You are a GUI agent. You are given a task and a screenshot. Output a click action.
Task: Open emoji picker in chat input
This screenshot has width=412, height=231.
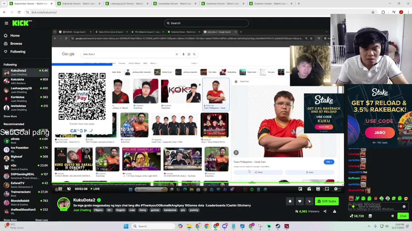coord(404,207)
